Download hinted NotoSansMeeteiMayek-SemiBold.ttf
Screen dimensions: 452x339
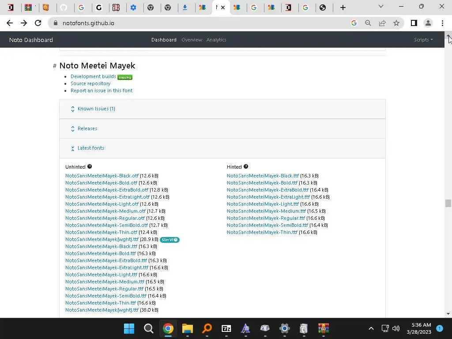[267, 225]
